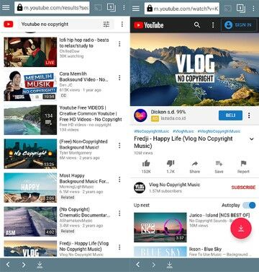Open right browser overflow menu

pyautogui.click(x=253, y=9)
